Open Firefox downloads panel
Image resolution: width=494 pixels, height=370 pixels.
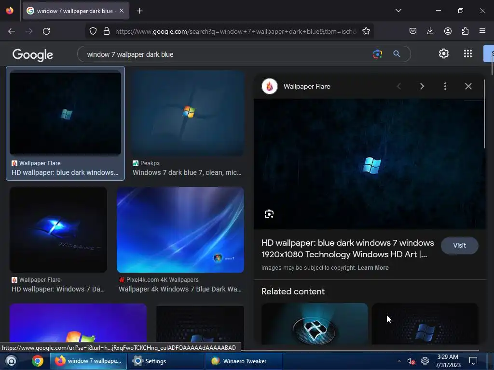tap(430, 31)
